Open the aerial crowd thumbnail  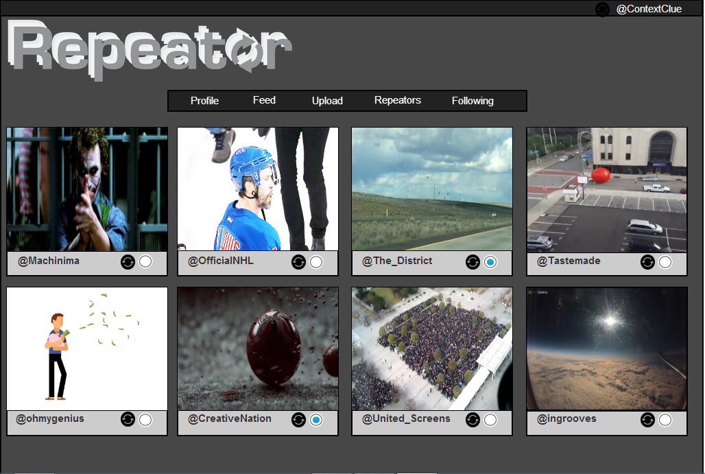[432, 348]
